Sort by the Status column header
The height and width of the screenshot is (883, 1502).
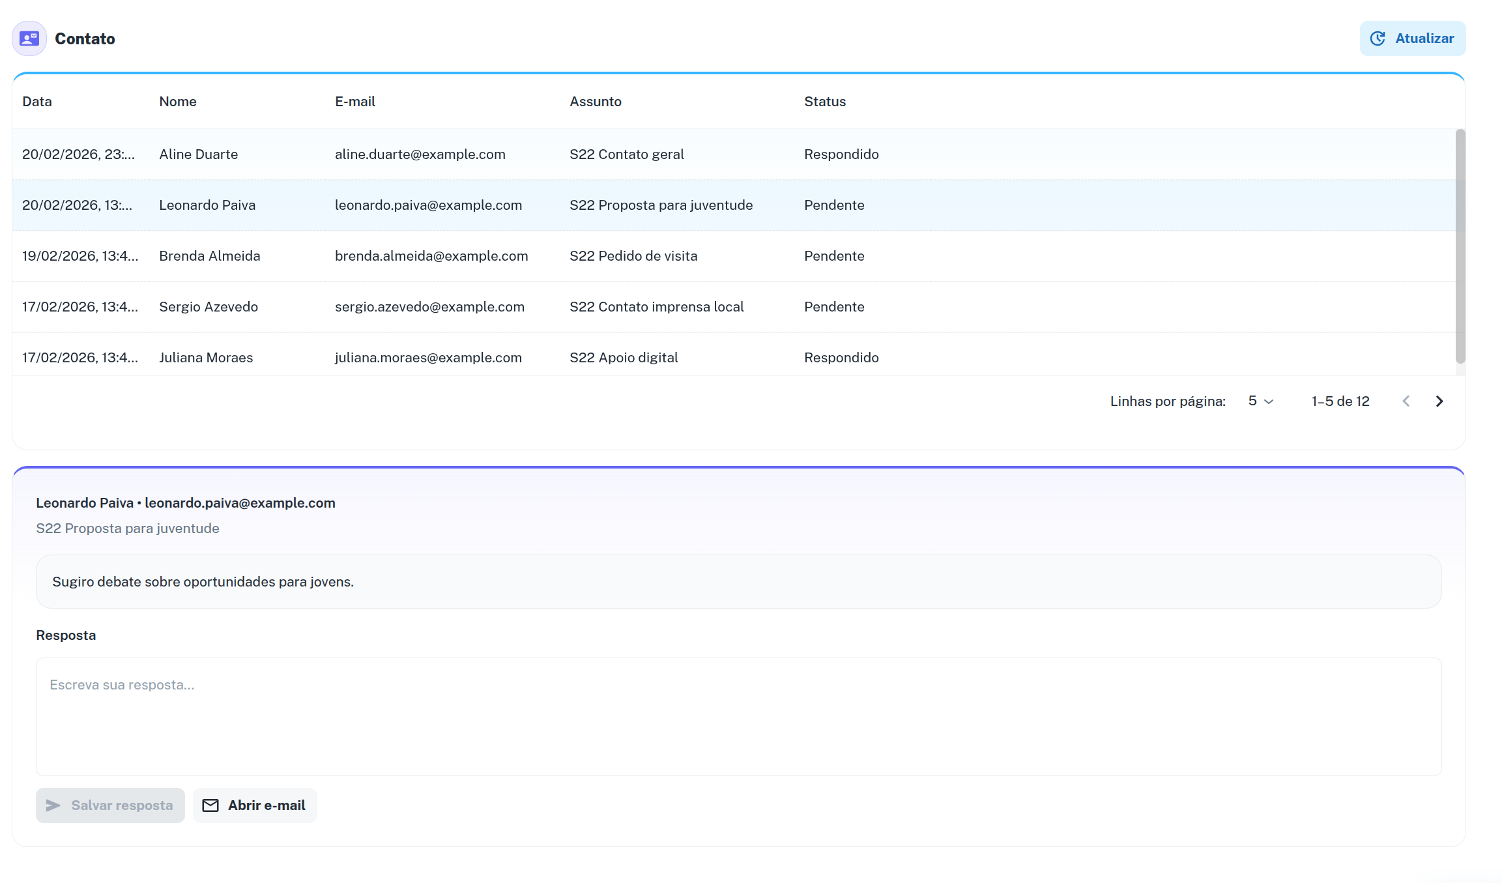point(825,102)
